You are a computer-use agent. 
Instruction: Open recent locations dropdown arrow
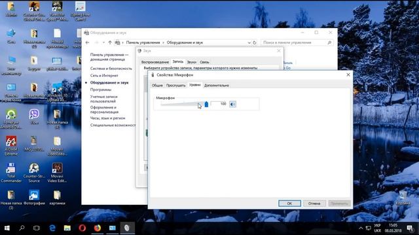pos(103,42)
